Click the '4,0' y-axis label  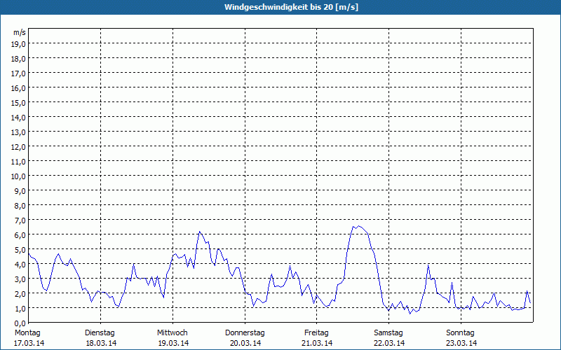[20, 265]
